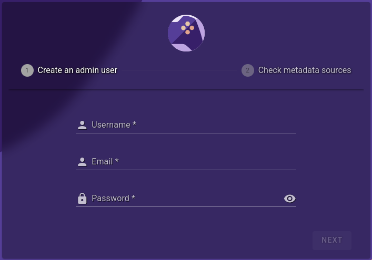Click the connector line between the steps

(x=179, y=70)
